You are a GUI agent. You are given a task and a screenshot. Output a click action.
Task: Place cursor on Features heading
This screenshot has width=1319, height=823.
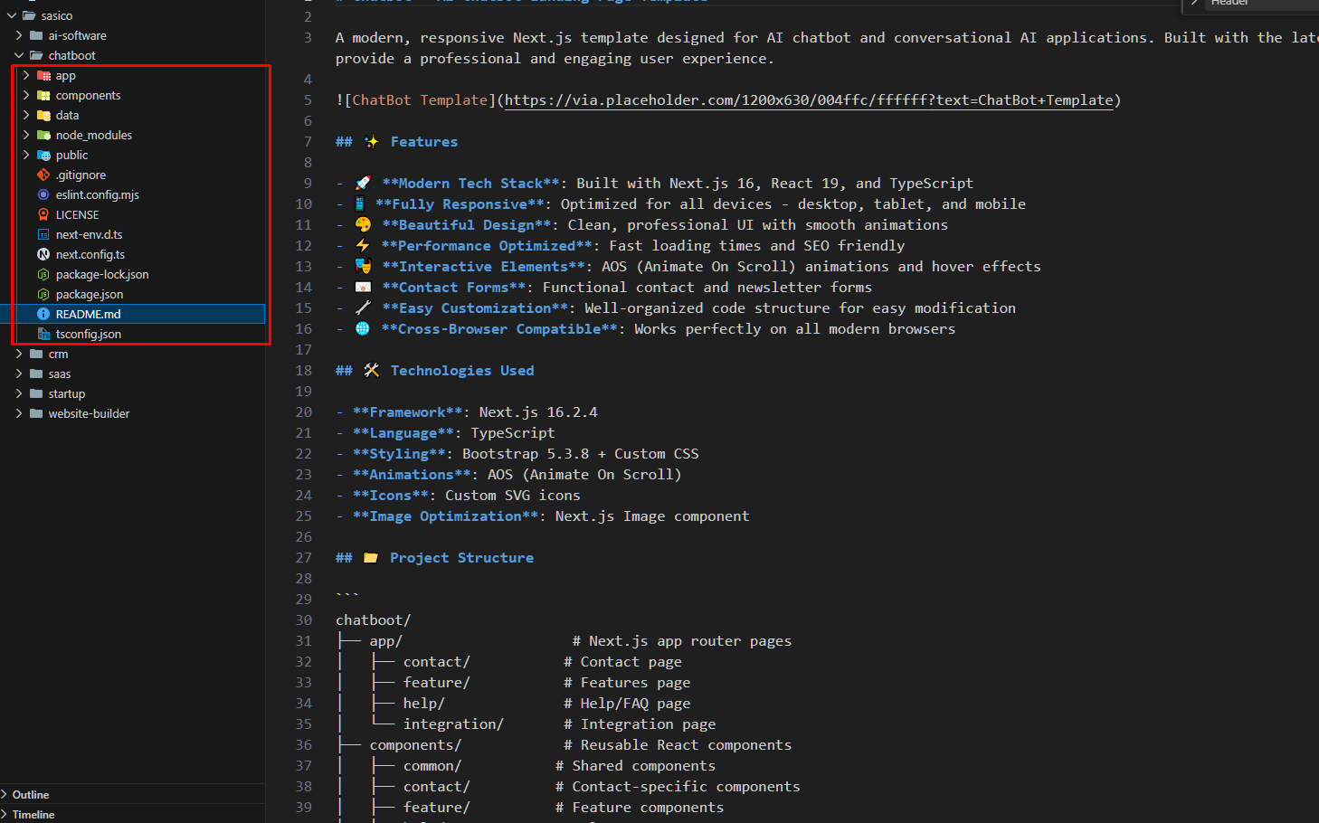point(424,142)
